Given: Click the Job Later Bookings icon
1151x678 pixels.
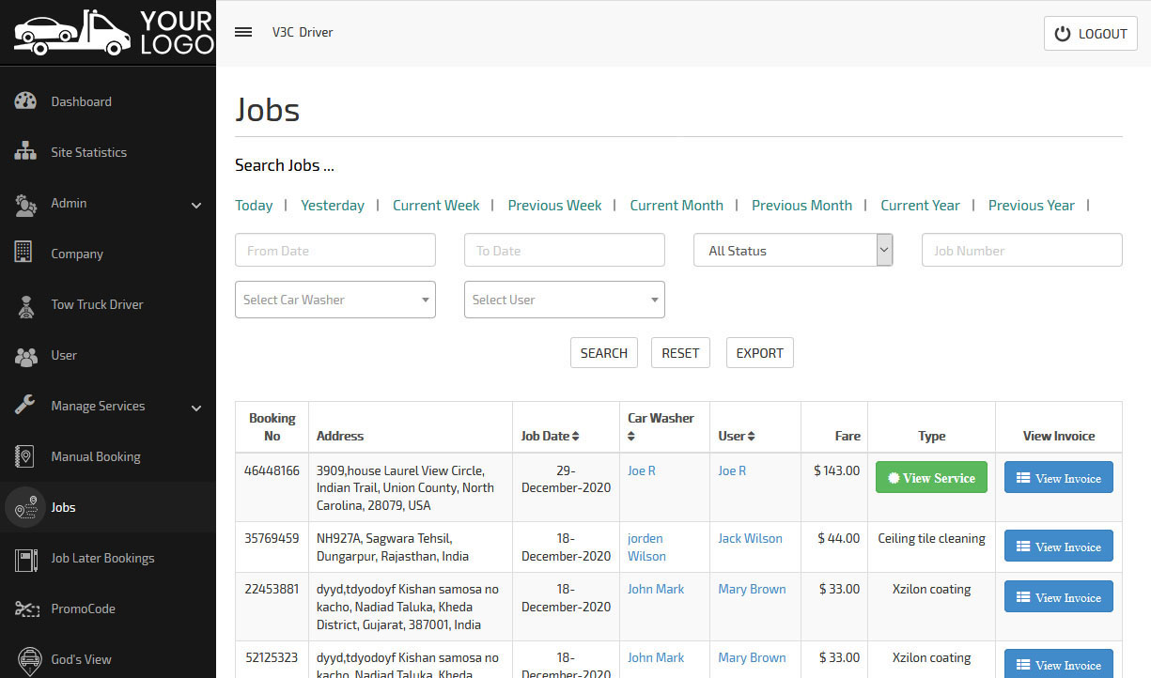Looking at the screenshot, I should tap(25, 559).
